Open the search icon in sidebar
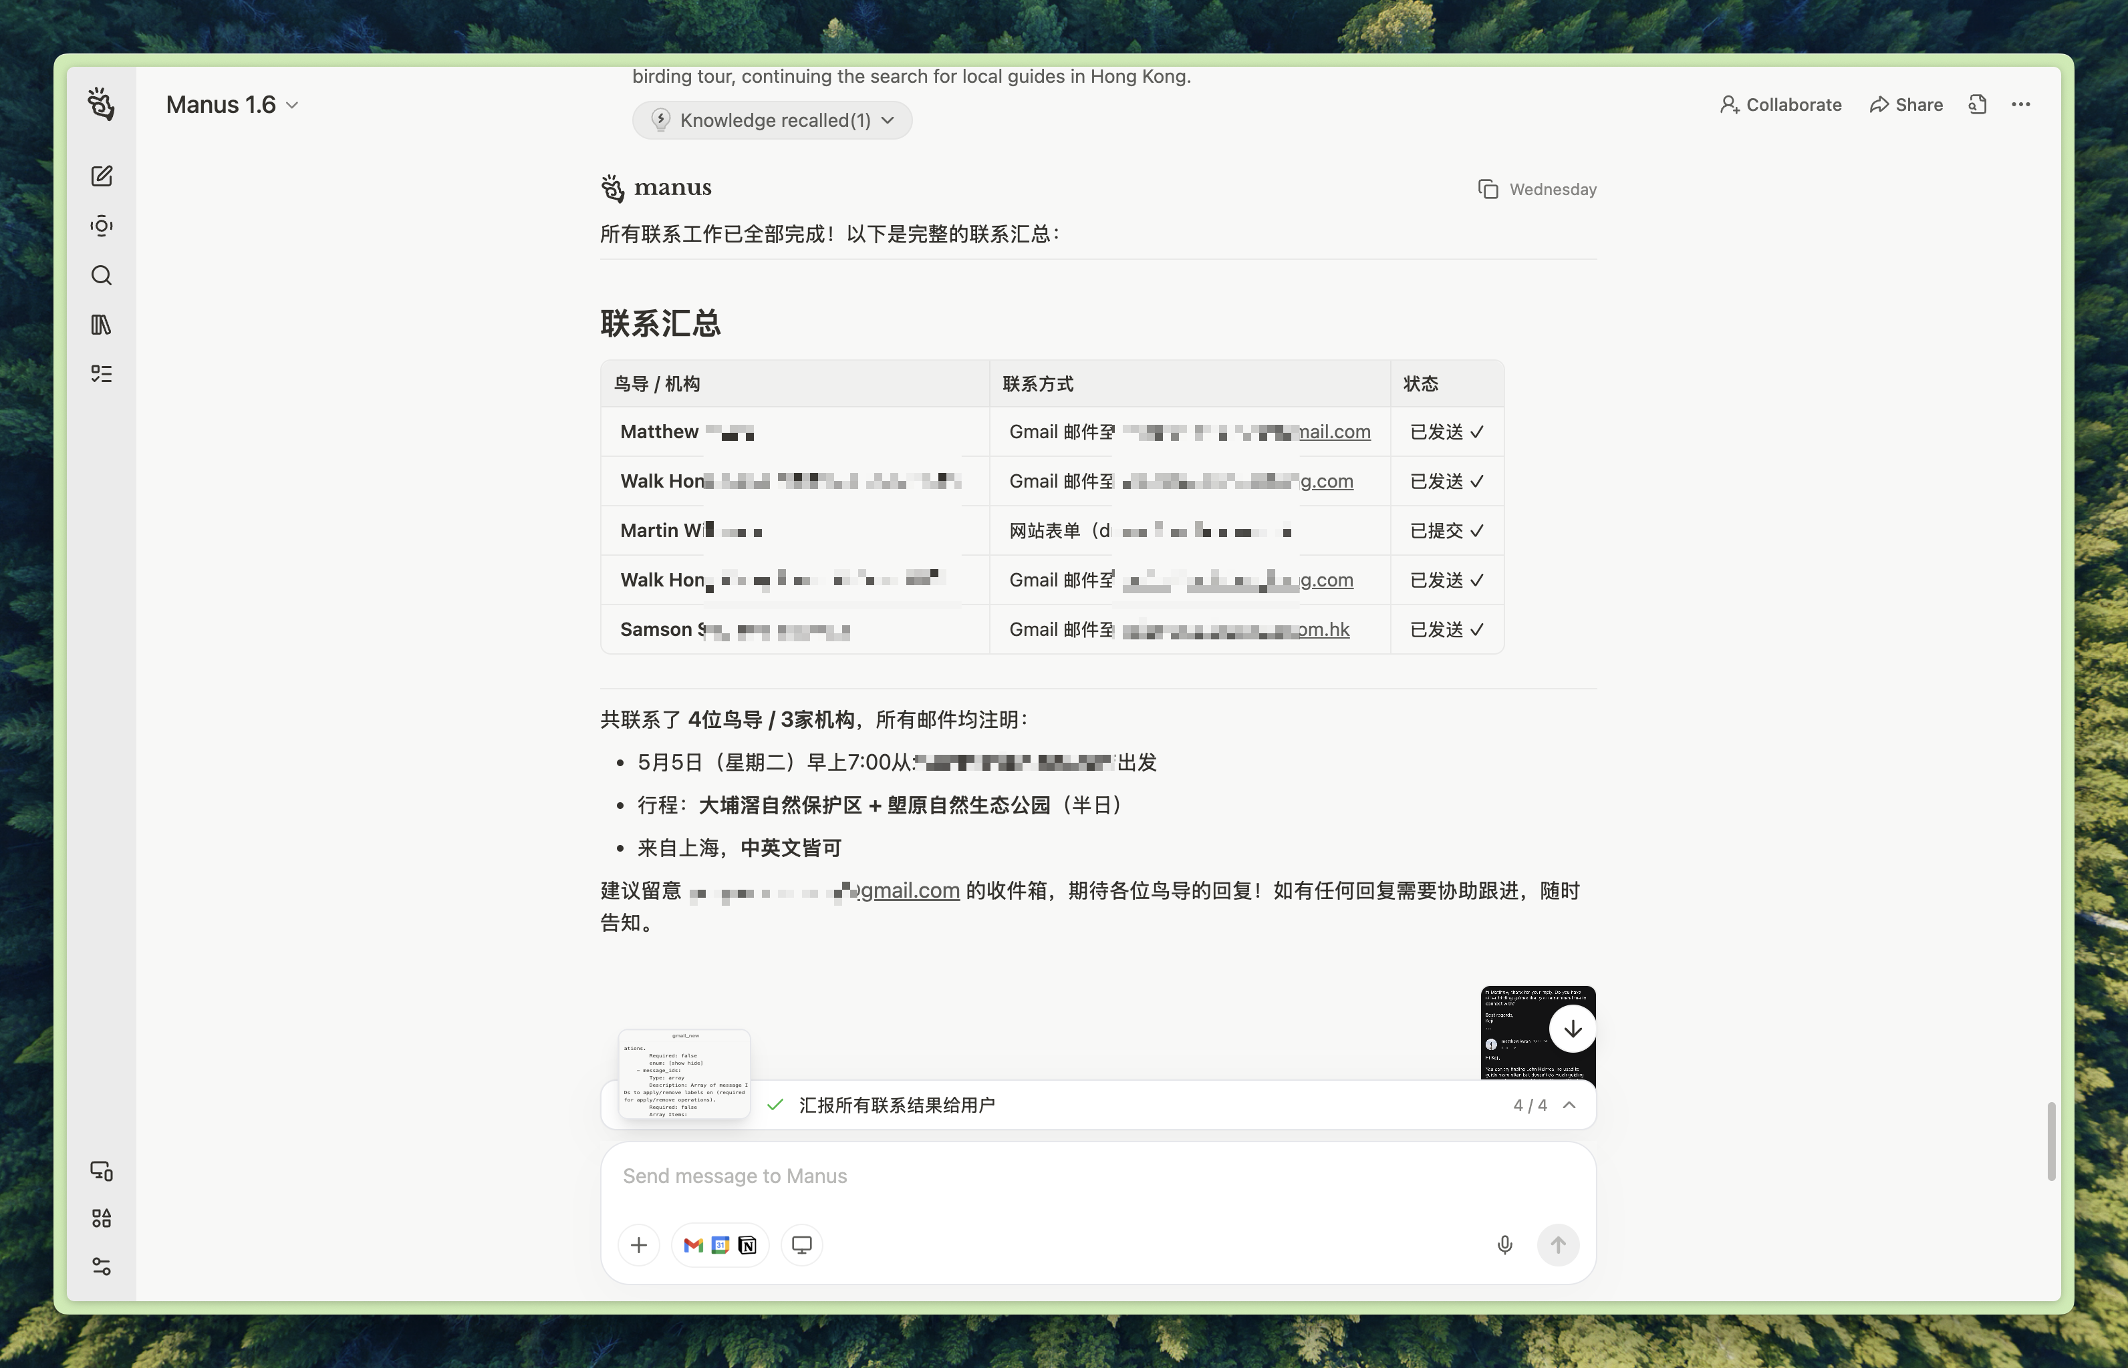The height and width of the screenshot is (1368, 2128). click(102, 275)
